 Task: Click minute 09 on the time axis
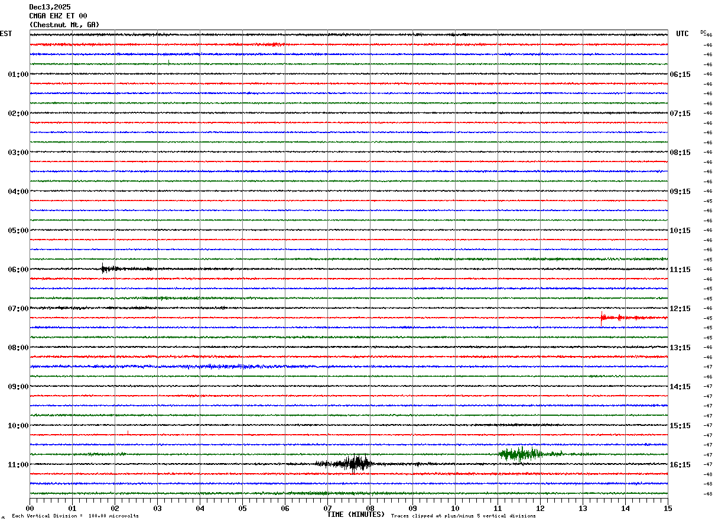412,508
